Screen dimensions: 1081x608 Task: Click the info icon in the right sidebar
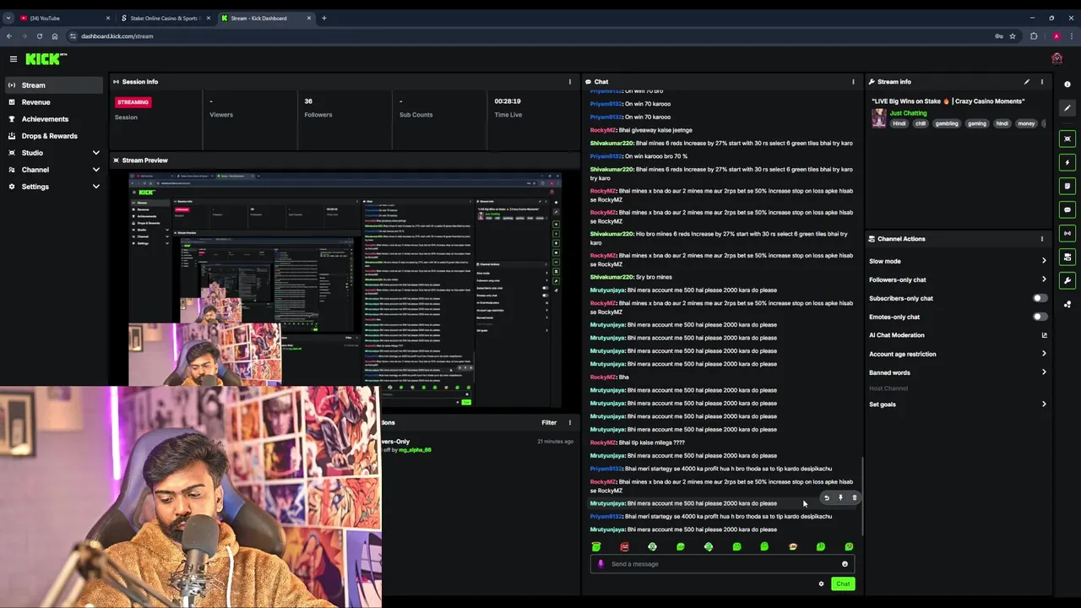click(x=1067, y=84)
